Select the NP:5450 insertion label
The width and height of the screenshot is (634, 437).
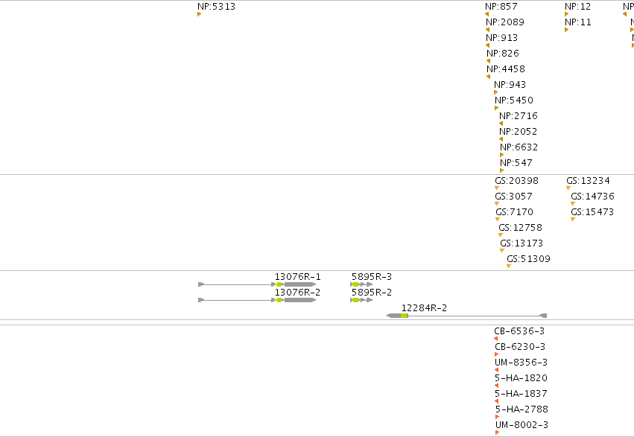coord(514,101)
